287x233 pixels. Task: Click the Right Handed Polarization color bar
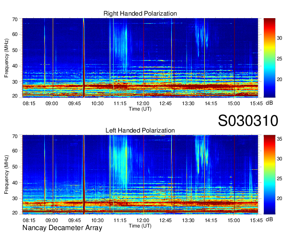click(x=269, y=58)
